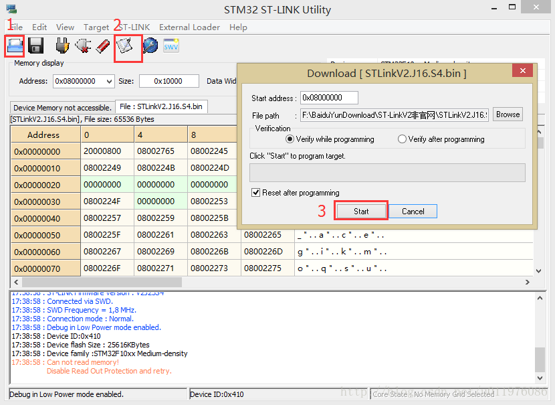Viewport: 555px width, 405px height.
Task: Open the Target menu
Action: click(96, 27)
